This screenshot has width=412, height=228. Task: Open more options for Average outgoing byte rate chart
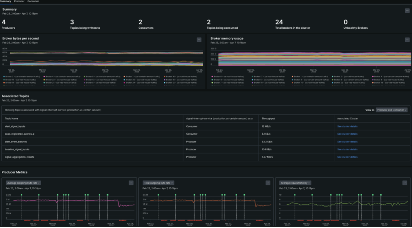coord(131,183)
